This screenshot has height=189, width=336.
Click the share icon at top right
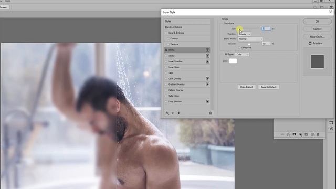pyautogui.click(x=331, y=7)
